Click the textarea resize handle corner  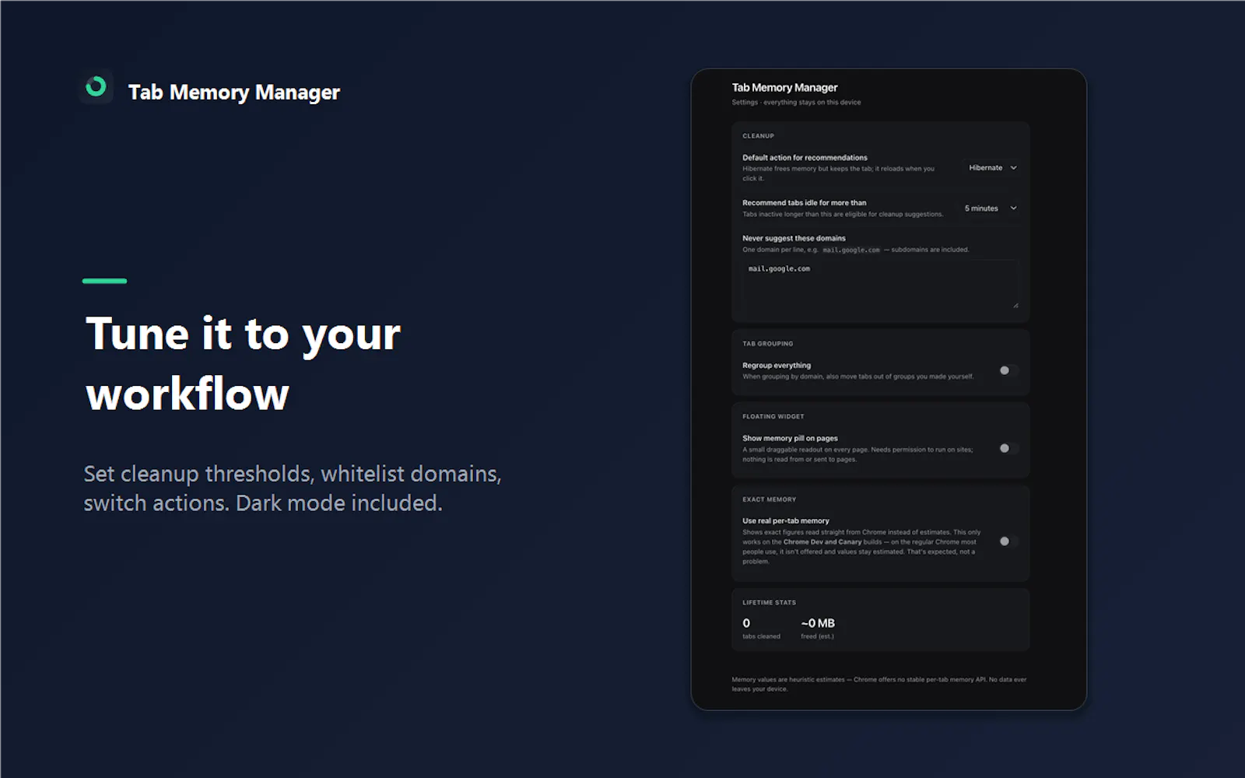coord(1015,306)
